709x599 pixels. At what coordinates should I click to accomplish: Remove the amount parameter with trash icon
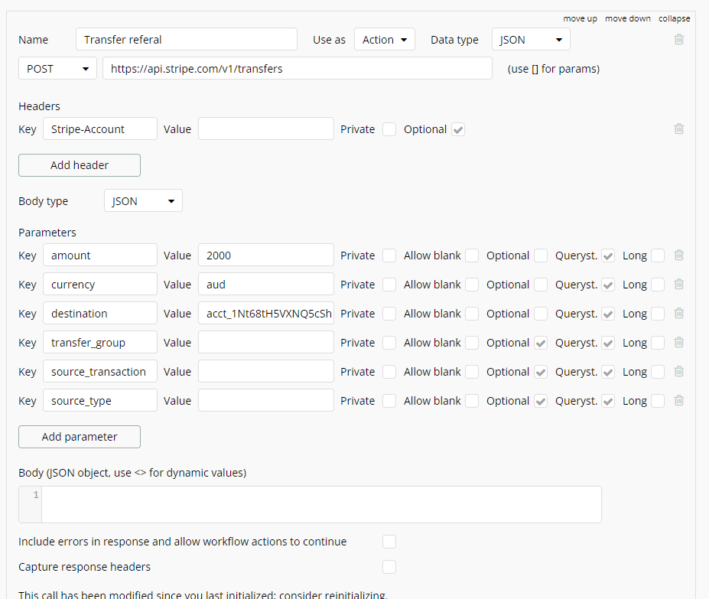(678, 256)
